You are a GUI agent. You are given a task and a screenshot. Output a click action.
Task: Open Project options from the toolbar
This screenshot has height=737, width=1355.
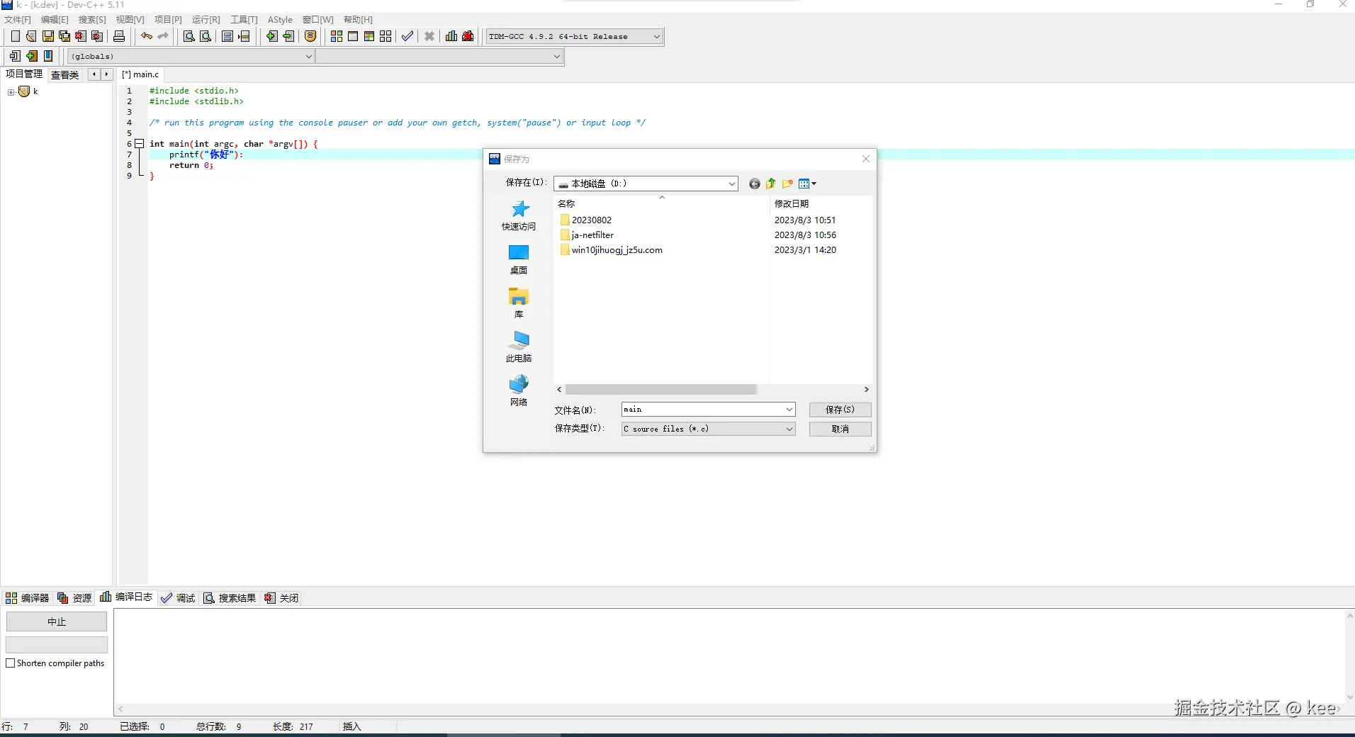point(310,36)
